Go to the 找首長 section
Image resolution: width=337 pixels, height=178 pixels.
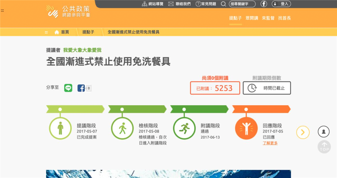(x=285, y=18)
